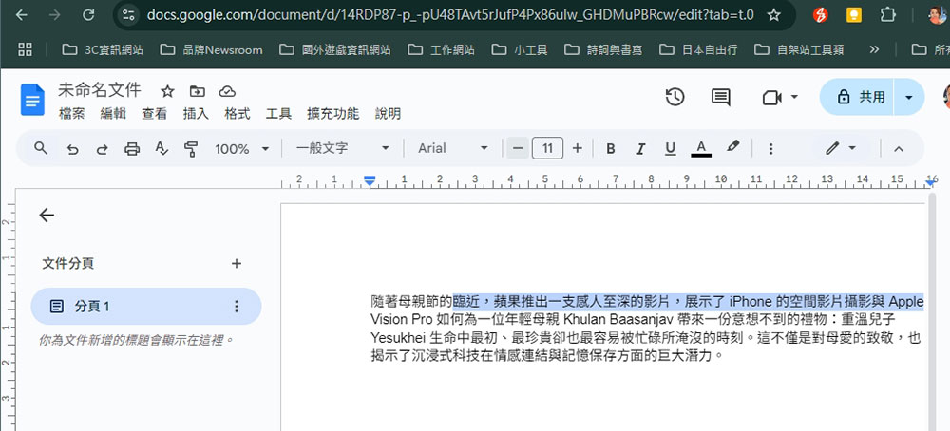Open site info icon in address bar

tap(128, 15)
